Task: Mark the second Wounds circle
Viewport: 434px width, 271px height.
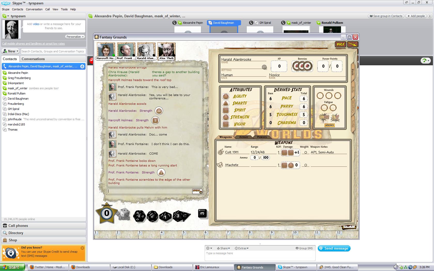Action: point(329,96)
